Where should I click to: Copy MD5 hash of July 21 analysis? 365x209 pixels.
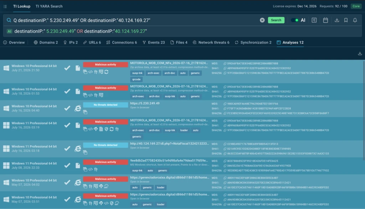click(x=225, y=63)
